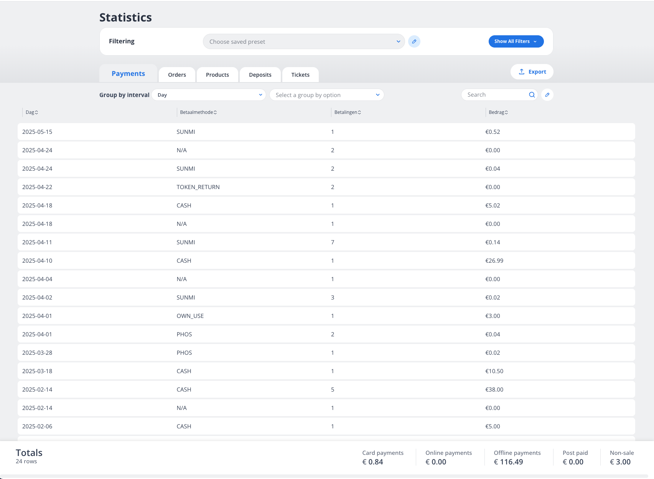
Task: Click the search magnifier icon
Action: 532,94
